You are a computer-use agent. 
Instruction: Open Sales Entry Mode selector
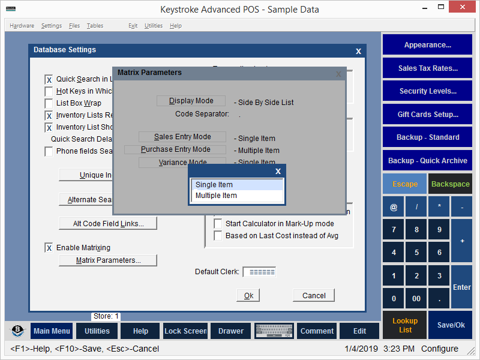pos(182,137)
